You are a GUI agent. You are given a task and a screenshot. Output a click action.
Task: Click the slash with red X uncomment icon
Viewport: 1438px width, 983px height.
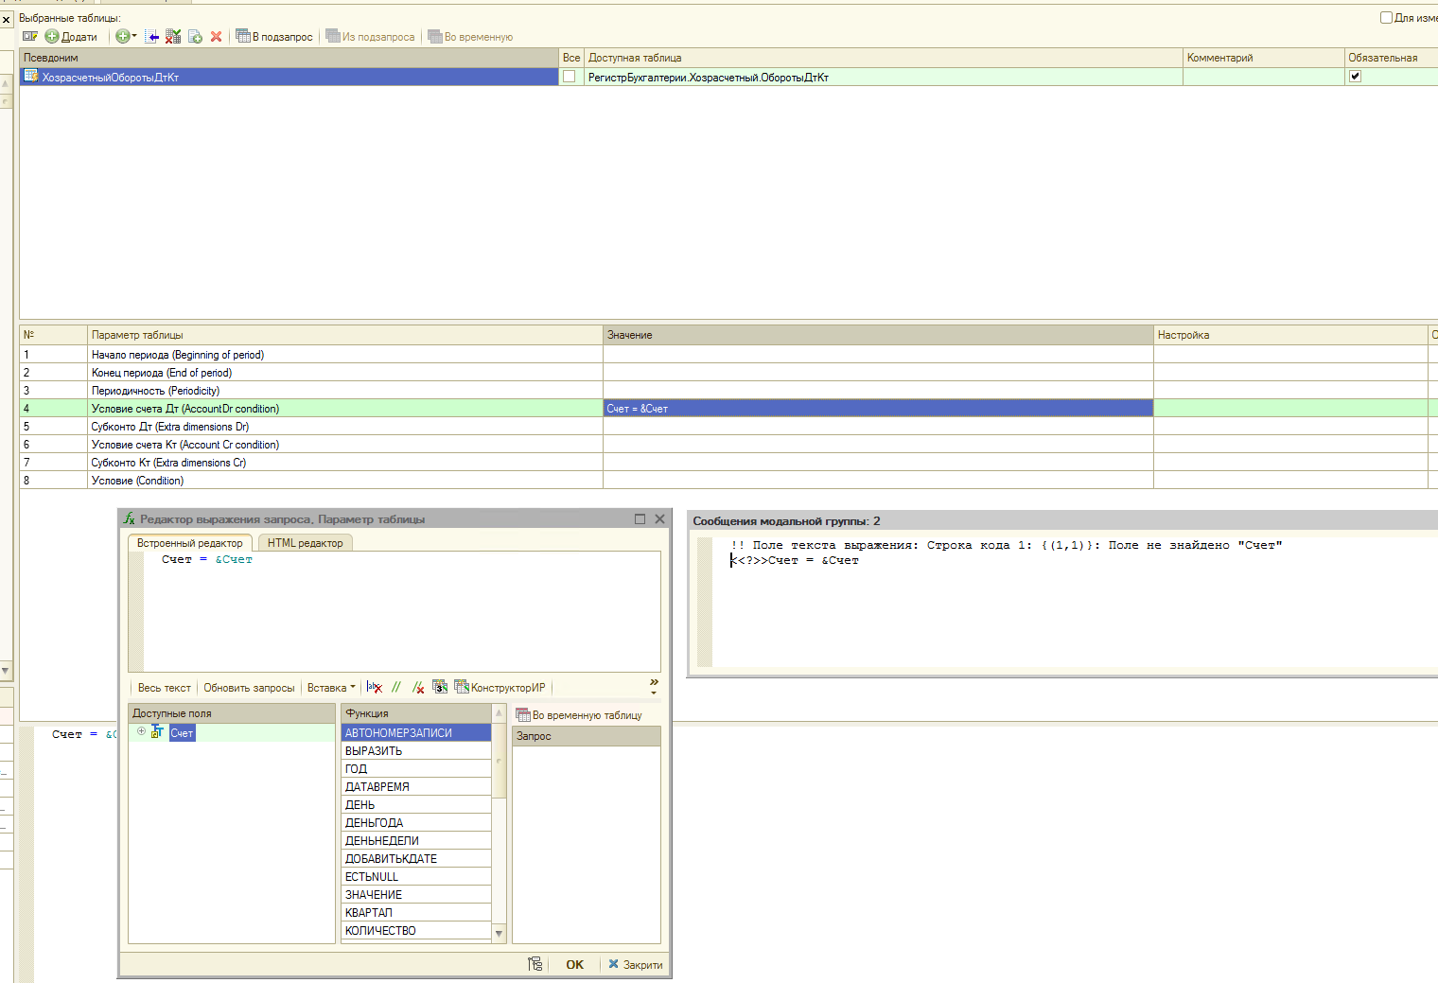point(417,688)
